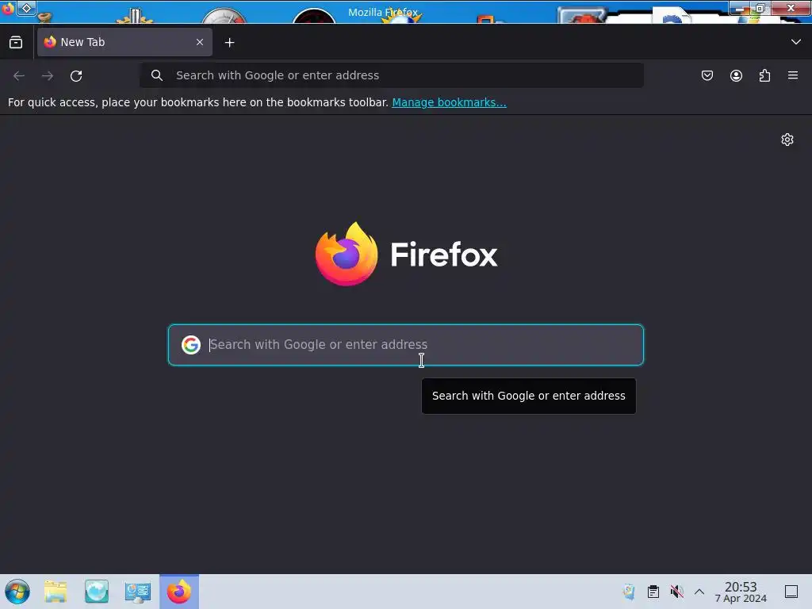Open the tray icon beside the clipboard

tap(629, 592)
